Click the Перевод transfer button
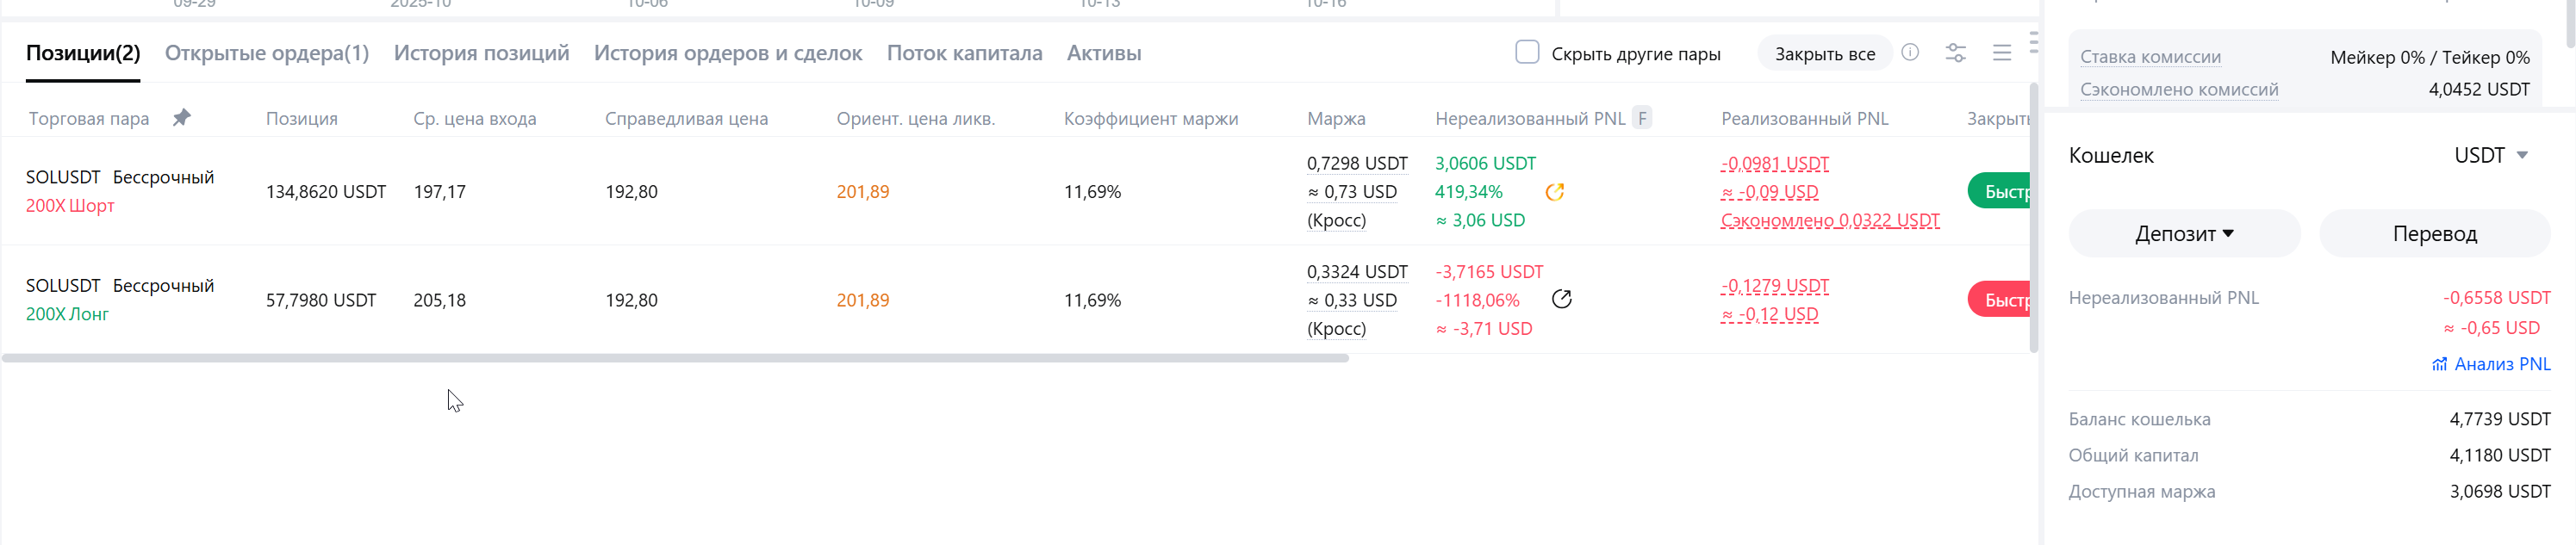This screenshot has height=545, width=2576. click(2433, 233)
